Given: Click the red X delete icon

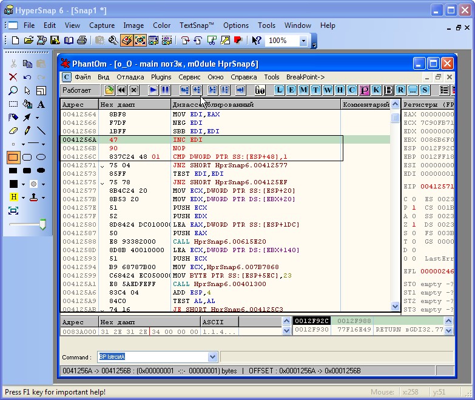Looking at the screenshot, I should (13, 77).
